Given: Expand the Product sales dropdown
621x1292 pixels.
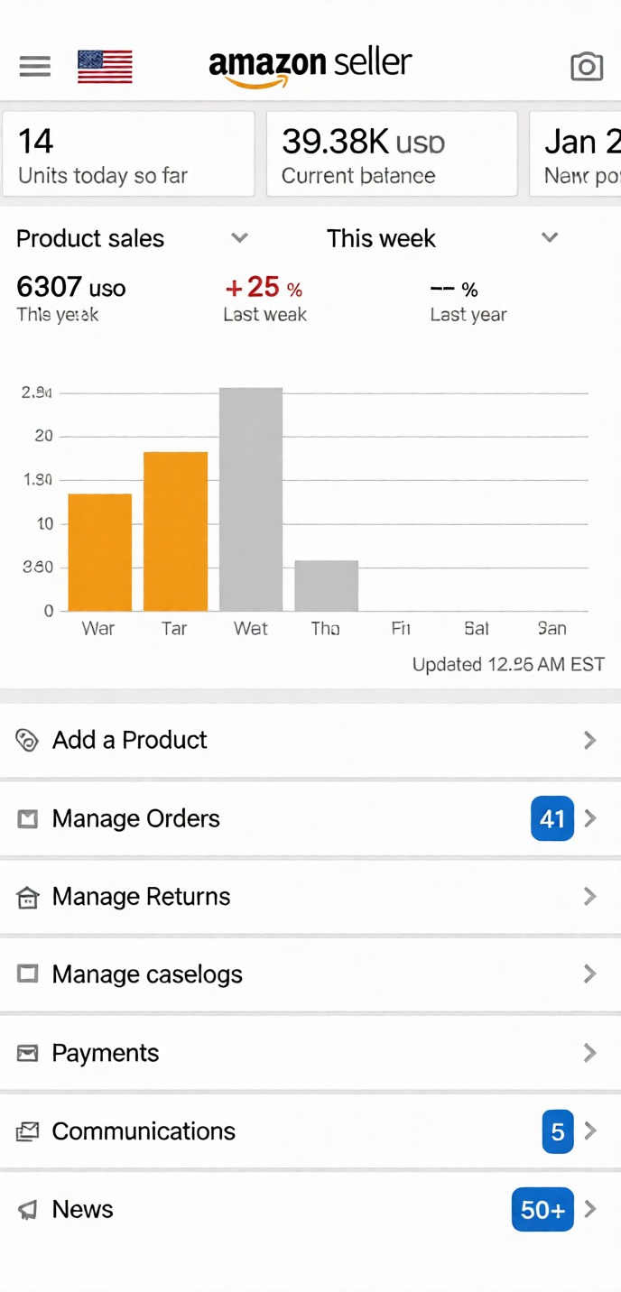Looking at the screenshot, I should click(239, 238).
